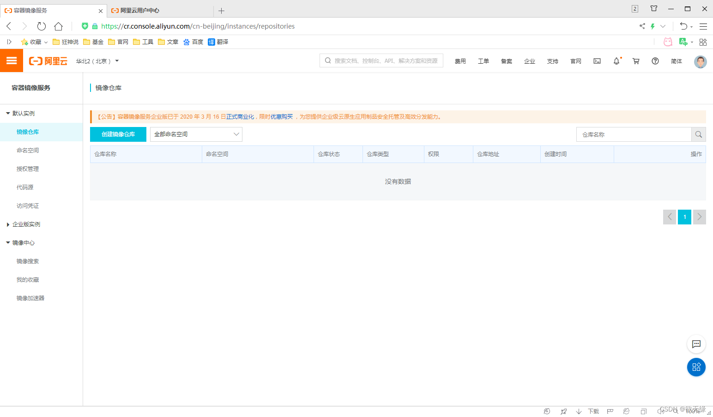Viewport: 713px width, 417px height.
Task: Click the browser share icon
Action: [642, 26]
